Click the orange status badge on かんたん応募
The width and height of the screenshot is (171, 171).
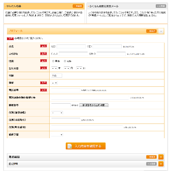[78, 6]
